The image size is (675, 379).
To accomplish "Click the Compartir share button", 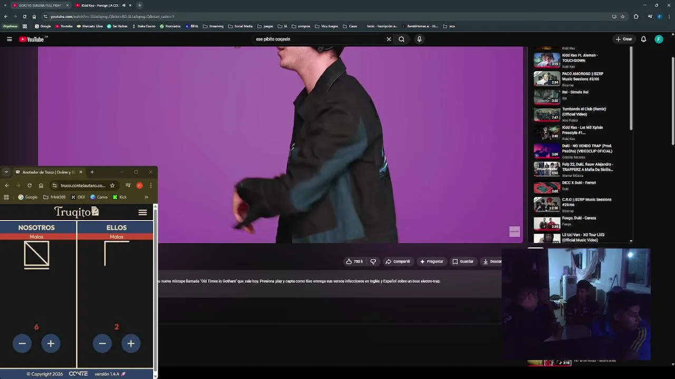I will pos(398,262).
